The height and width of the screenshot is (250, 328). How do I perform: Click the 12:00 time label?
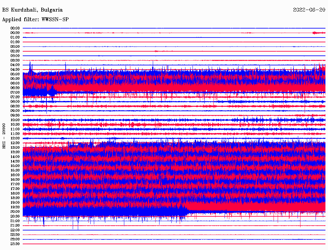[15, 138]
